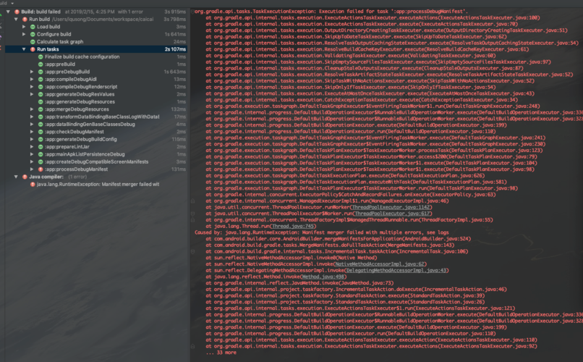Click the first console line 'org.gradle.api.tasks.TaskExecutionException'
Viewport: 583px width, 362px height.
click(x=331, y=11)
